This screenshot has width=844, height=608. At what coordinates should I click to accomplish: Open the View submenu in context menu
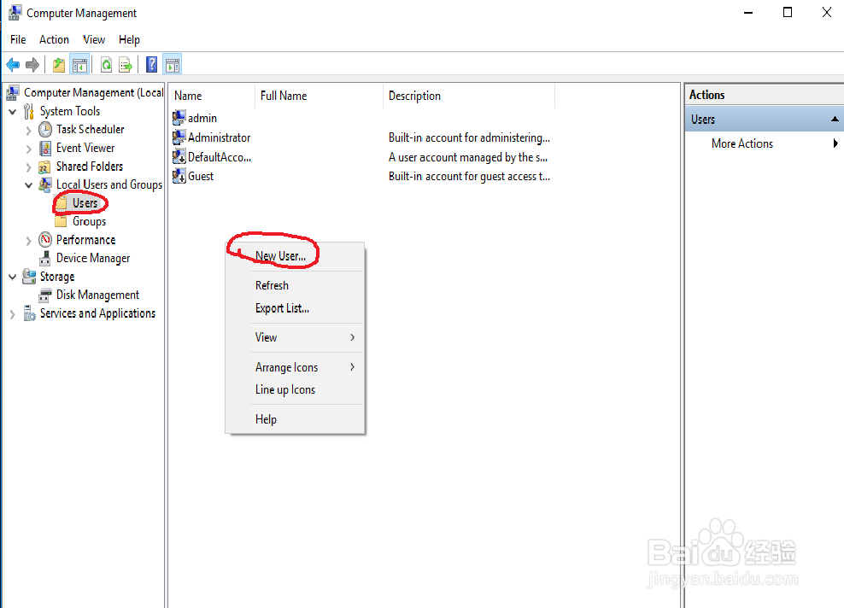295,337
